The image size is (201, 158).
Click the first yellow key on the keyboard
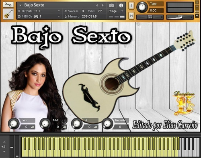click(x=23, y=153)
